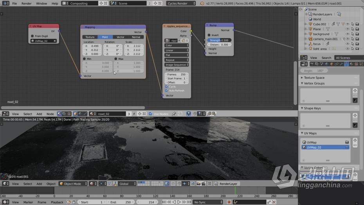Select the Vector mapping type tab
This screenshot has width=364, height=205.
(x=120, y=37)
